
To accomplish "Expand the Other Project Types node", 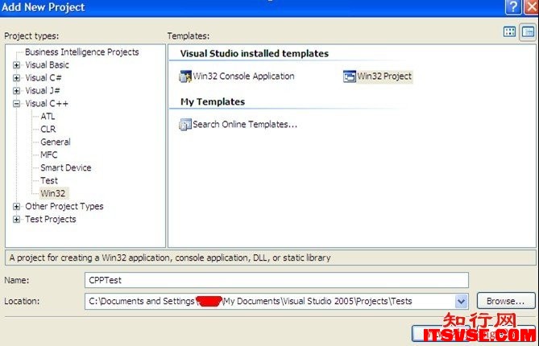I will coord(16,206).
